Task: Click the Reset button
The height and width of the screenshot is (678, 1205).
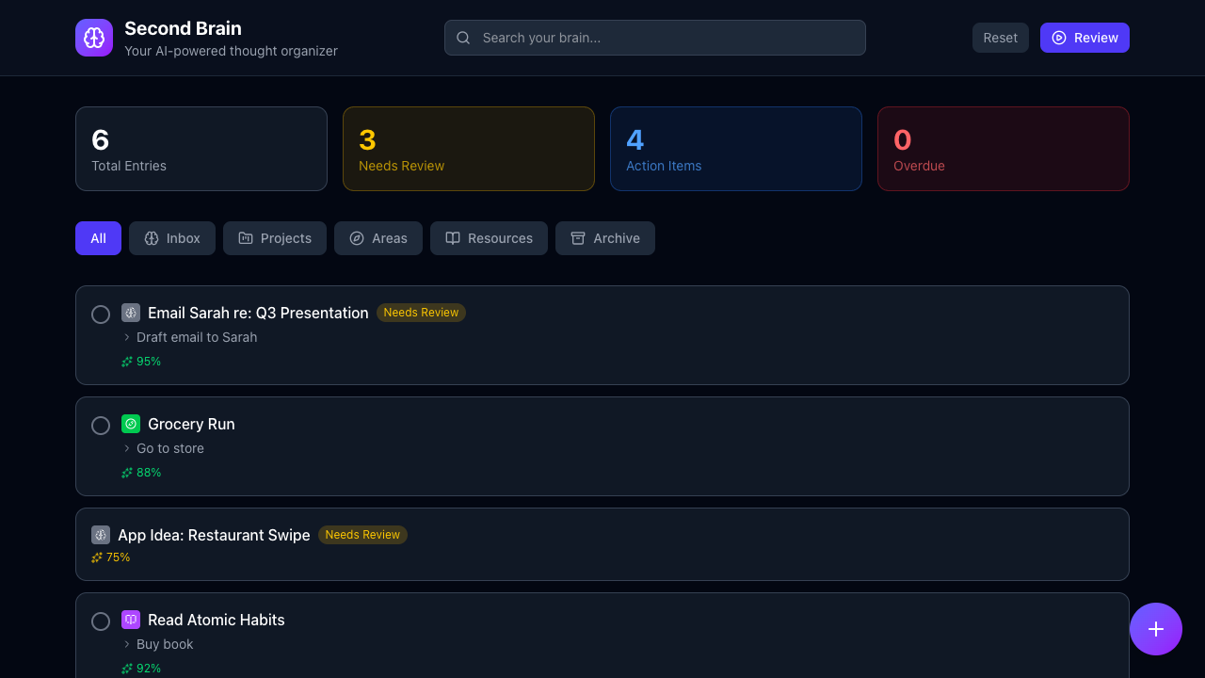Action: [x=1000, y=38]
